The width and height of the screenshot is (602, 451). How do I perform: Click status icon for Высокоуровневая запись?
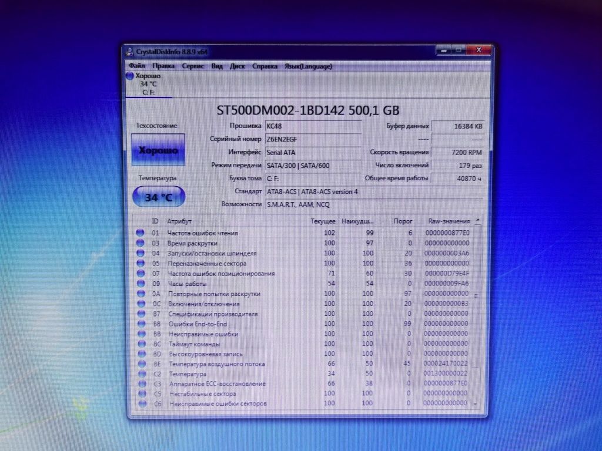142,354
